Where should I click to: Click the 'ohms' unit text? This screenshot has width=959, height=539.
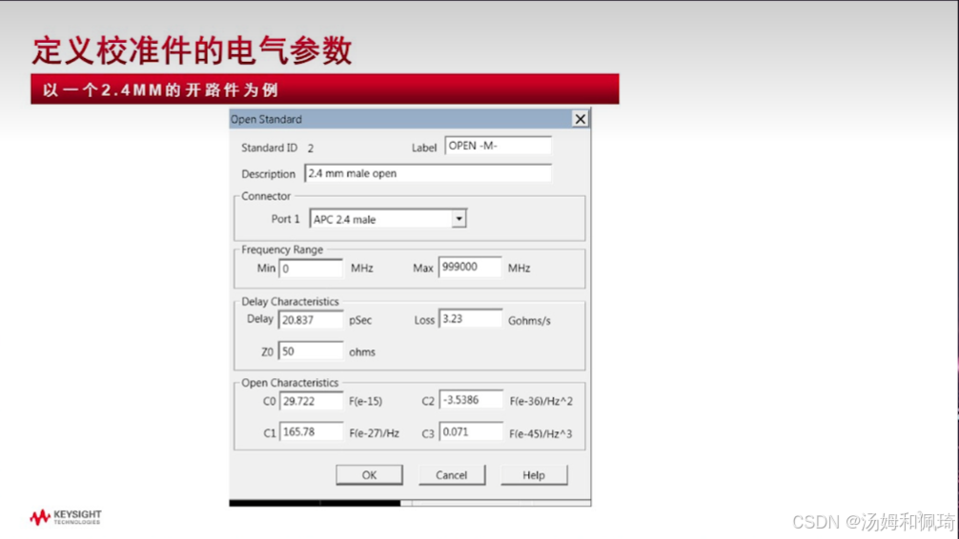(x=362, y=352)
